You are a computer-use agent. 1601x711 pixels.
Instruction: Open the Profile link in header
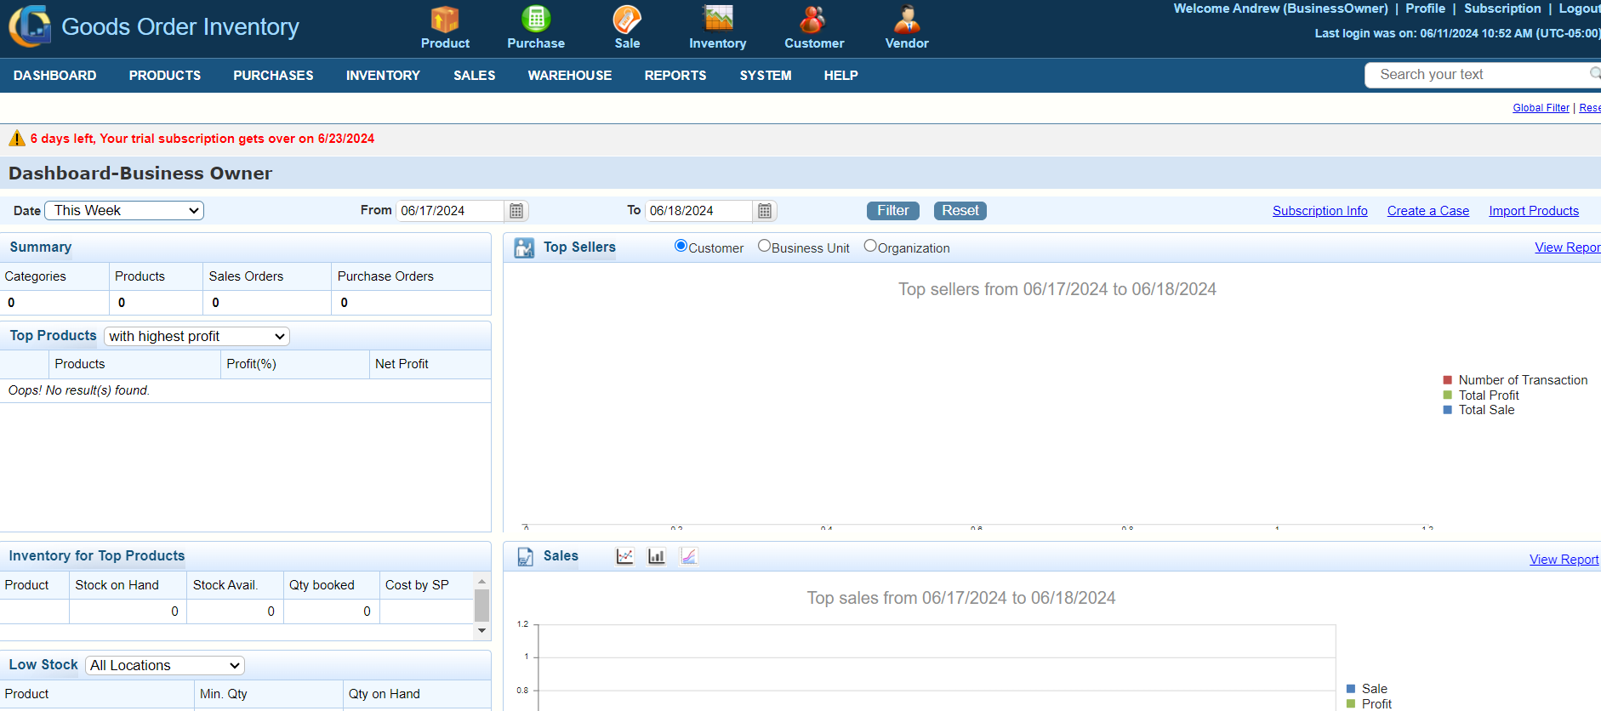pyautogui.click(x=1425, y=9)
